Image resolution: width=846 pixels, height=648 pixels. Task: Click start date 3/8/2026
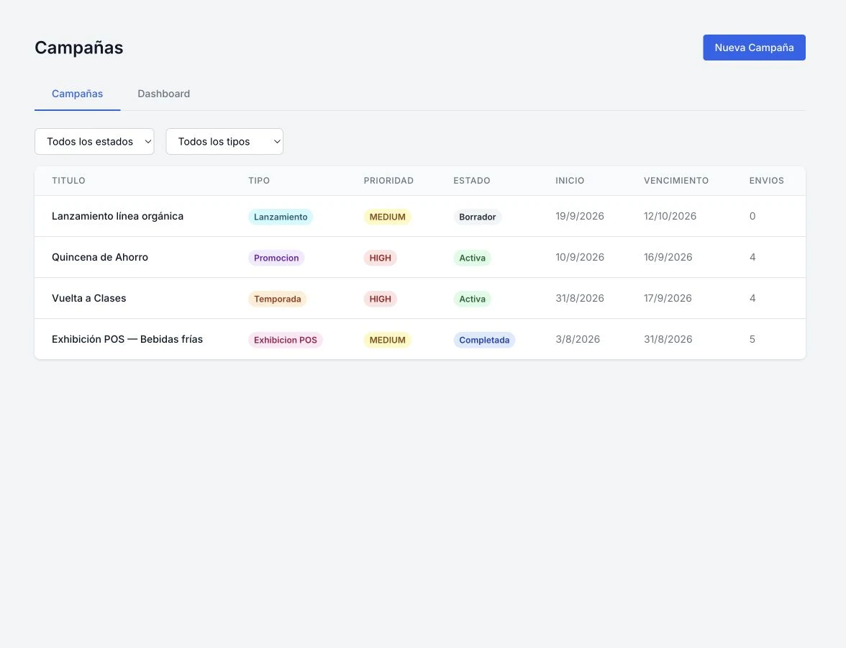coord(578,339)
